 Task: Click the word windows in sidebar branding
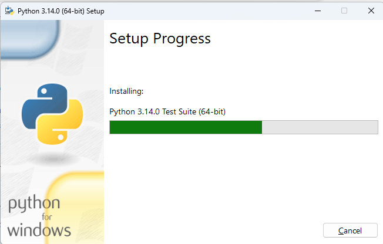pos(39,231)
